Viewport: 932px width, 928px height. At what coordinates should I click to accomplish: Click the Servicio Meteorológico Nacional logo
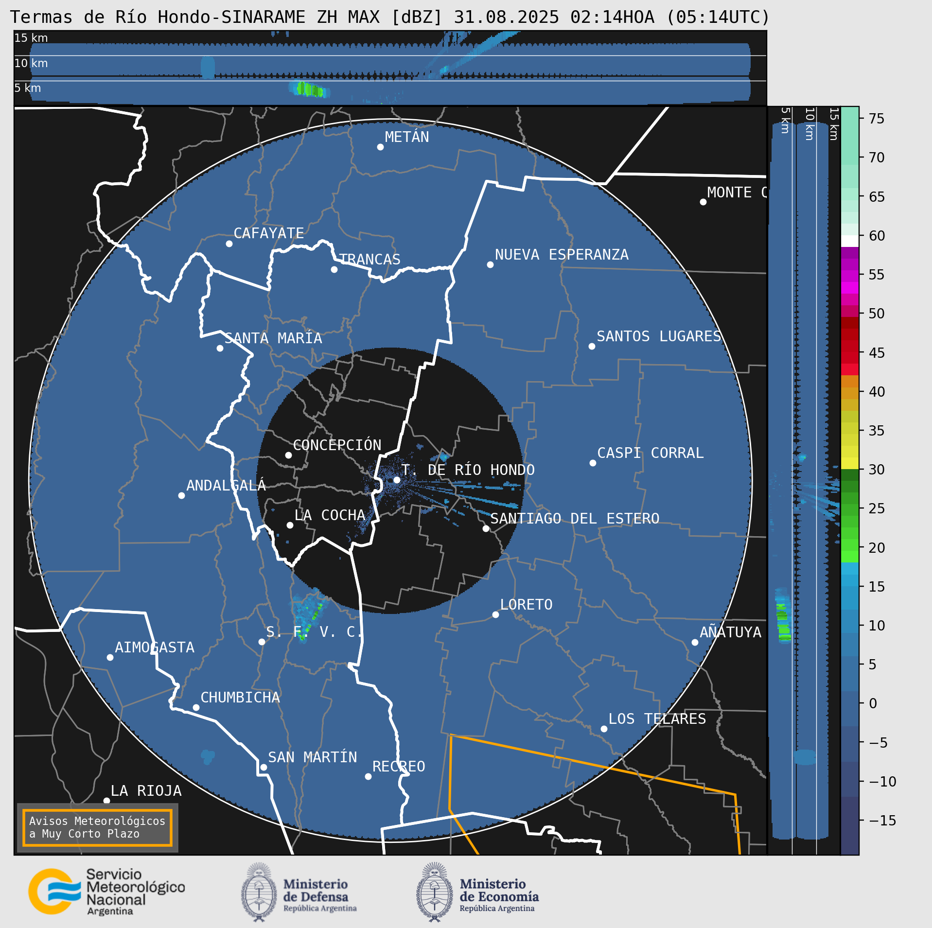coord(106,891)
